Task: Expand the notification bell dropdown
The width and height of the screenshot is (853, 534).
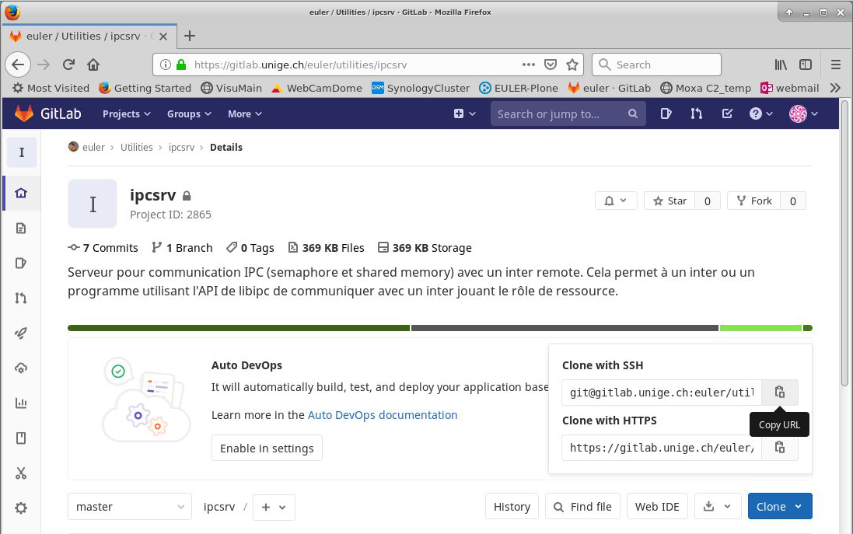Action: pos(616,201)
